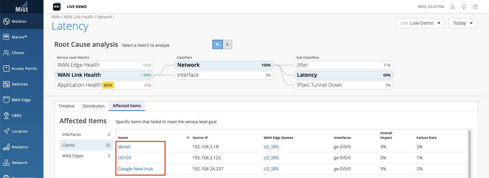The height and width of the screenshot is (178, 489).
Task: Select the Jitter sub-classifier
Action: [344, 65]
